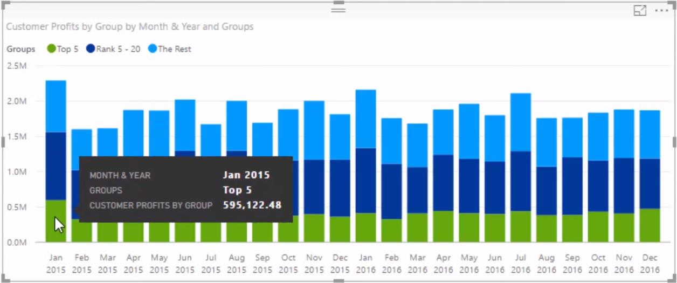Screen dimensions: 677x283
Task: Select the Jul 2016 dark blue bar segment
Action: 521,181
